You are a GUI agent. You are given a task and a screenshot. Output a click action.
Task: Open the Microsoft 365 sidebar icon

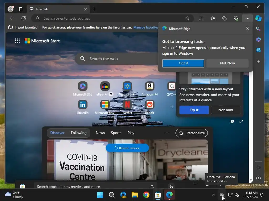tap(258, 40)
